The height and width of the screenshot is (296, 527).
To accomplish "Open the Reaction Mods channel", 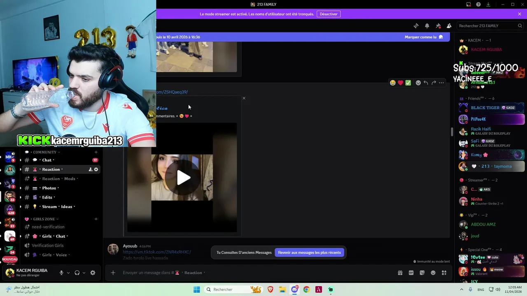I will (x=61, y=179).
